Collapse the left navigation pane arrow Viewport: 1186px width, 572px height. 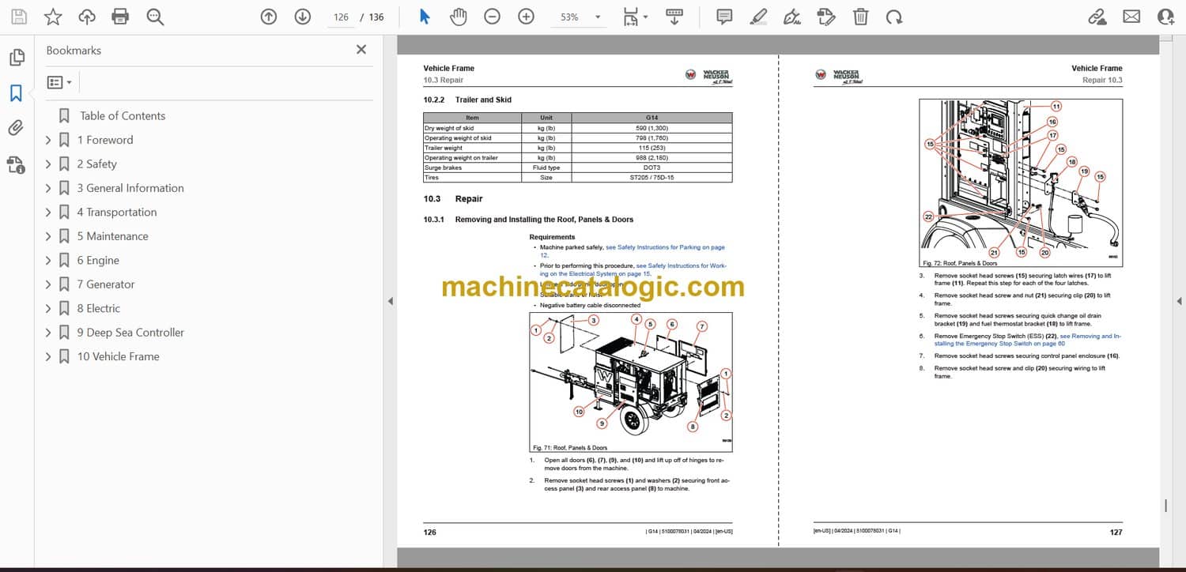[389, 301]
